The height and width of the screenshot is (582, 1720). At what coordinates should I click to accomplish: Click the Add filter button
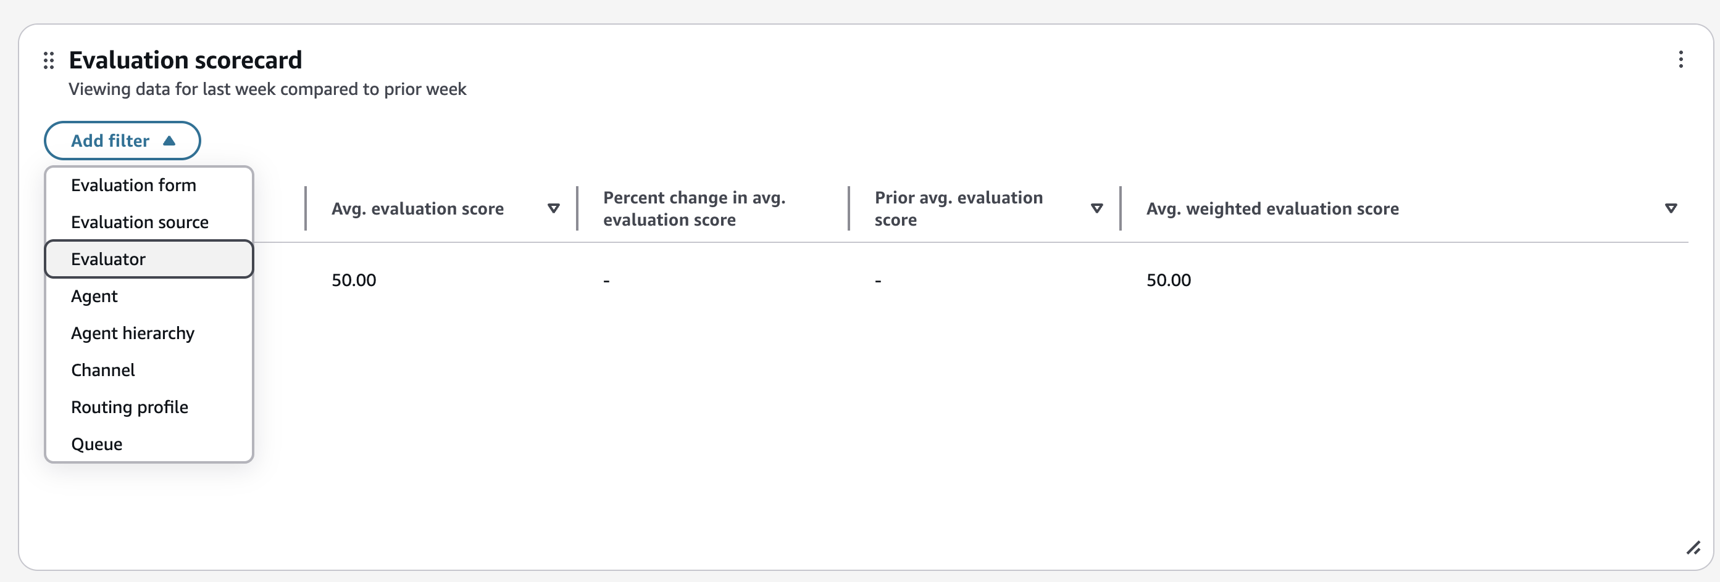click(x=122, y=141)
